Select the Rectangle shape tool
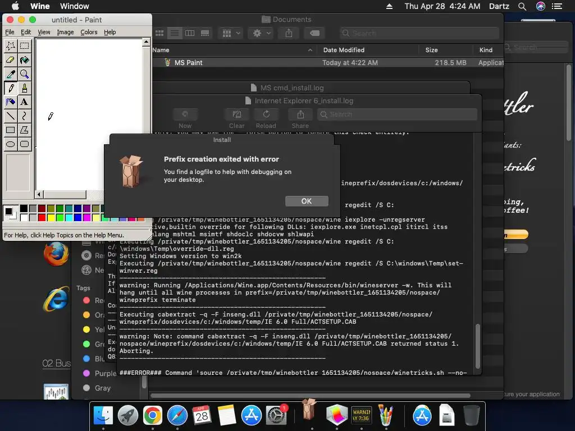Image resolution: width=575 pixels, height=431 pixels. coord(11,130)
